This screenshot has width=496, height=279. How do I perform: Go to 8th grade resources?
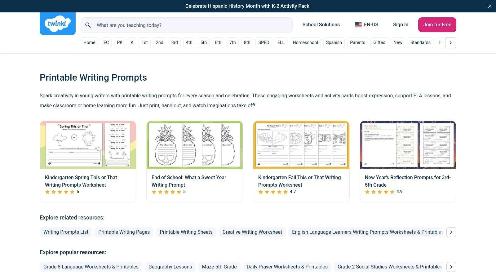tap(247, 43)
